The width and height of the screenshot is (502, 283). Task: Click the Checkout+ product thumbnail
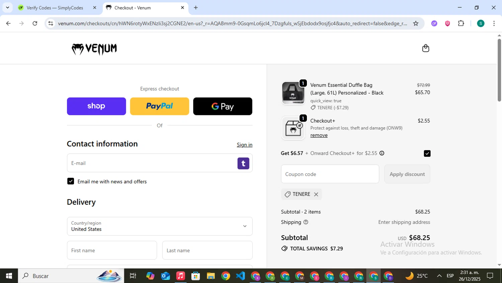tap(293, 128)
